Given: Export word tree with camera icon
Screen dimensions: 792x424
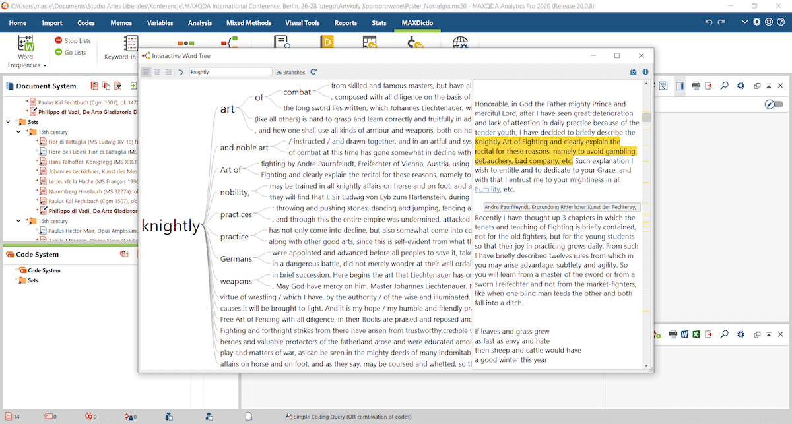Looking at the screenshot, I should [x=633, y=72].
